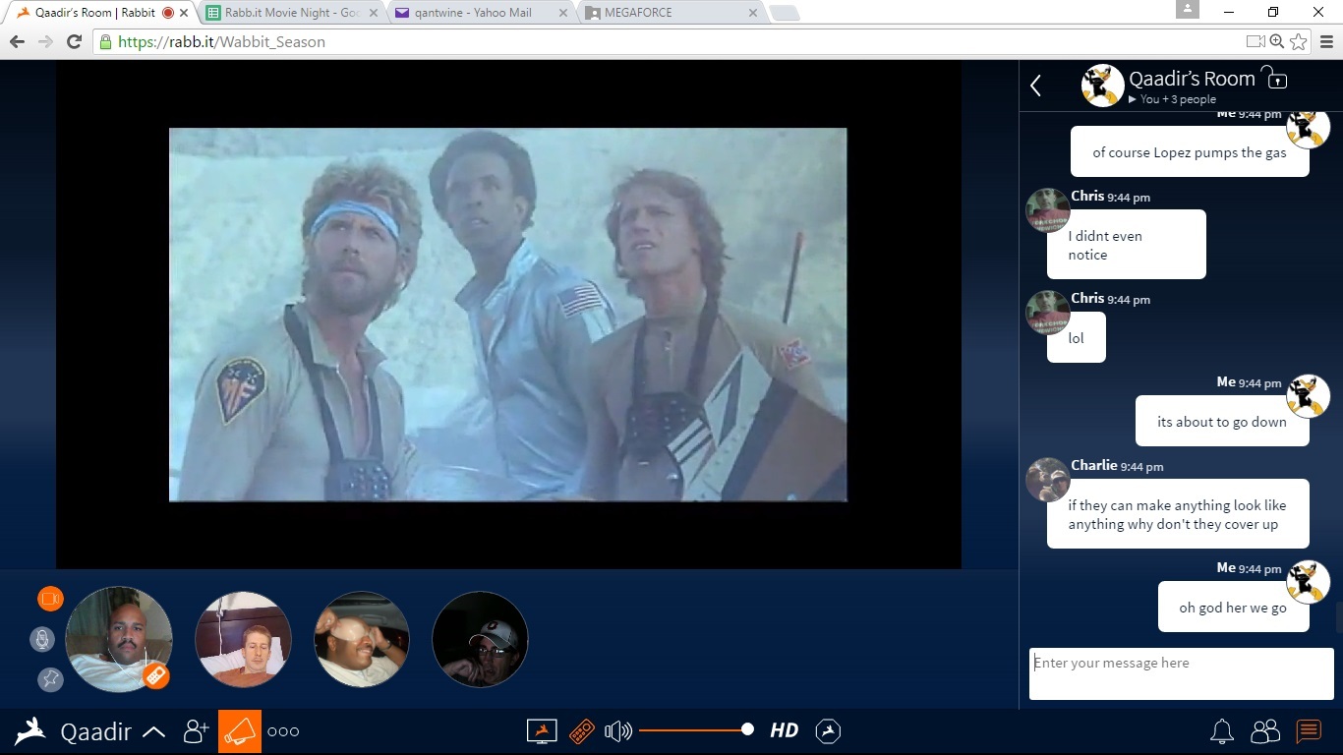Click Qaadir's own video bubble
The width and height of the screenshot is (1343, 755).
click(x=119, y=639)
